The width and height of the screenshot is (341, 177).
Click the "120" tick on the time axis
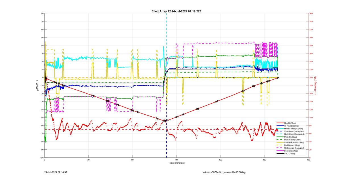[221, 160]
